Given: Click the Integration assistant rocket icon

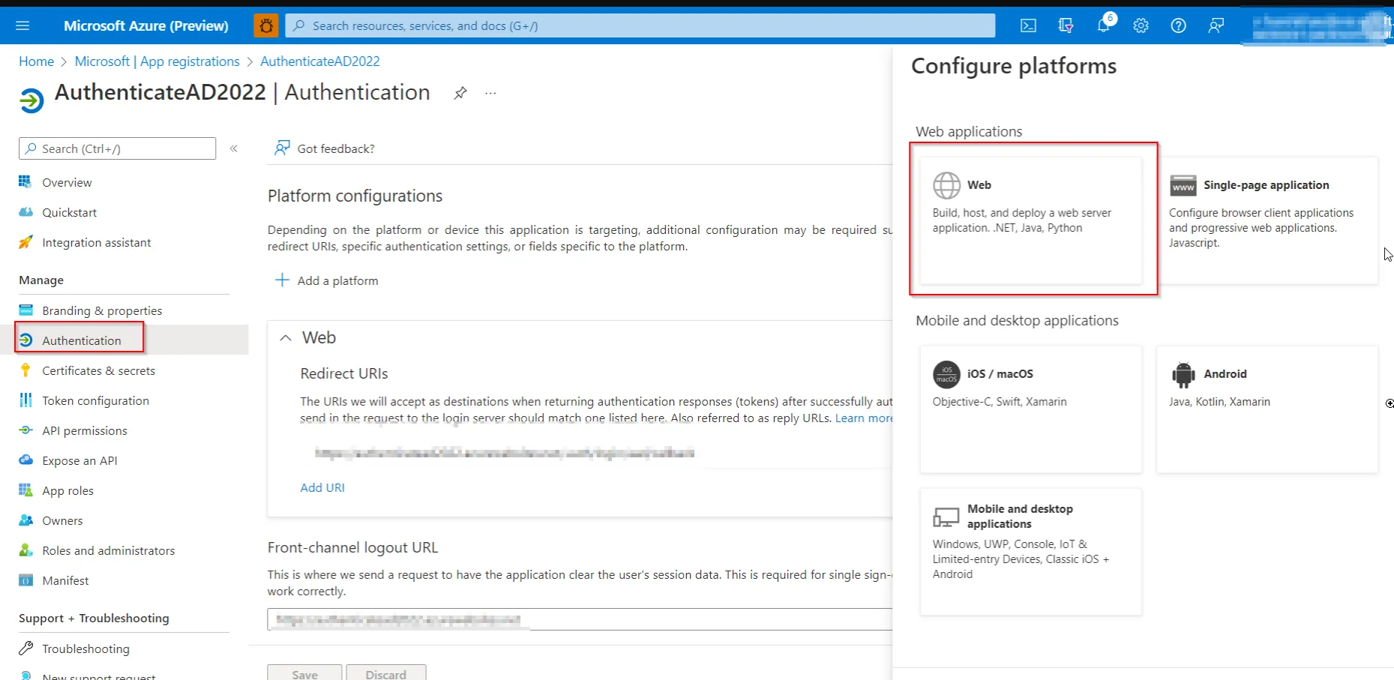Looking at the screenshot, I should point(25,242).
